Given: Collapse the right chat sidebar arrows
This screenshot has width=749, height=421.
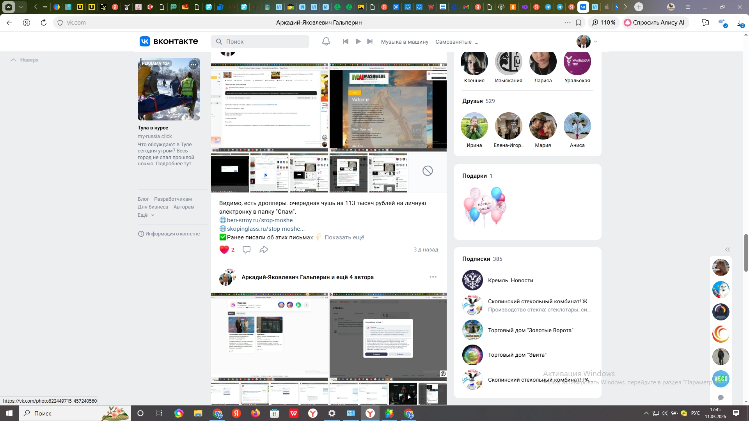Looking at the screenshot, I should pos(728,249).
